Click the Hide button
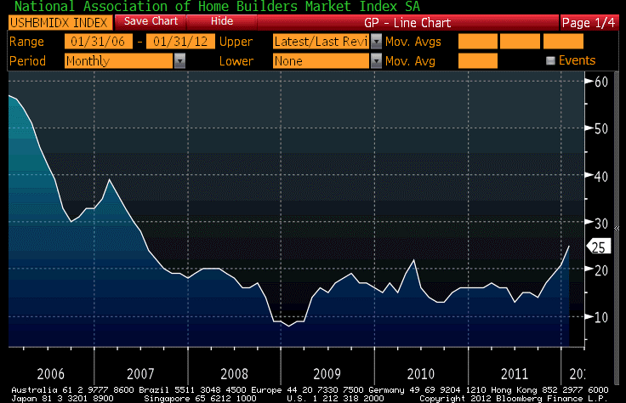 (x=222, y=21)
